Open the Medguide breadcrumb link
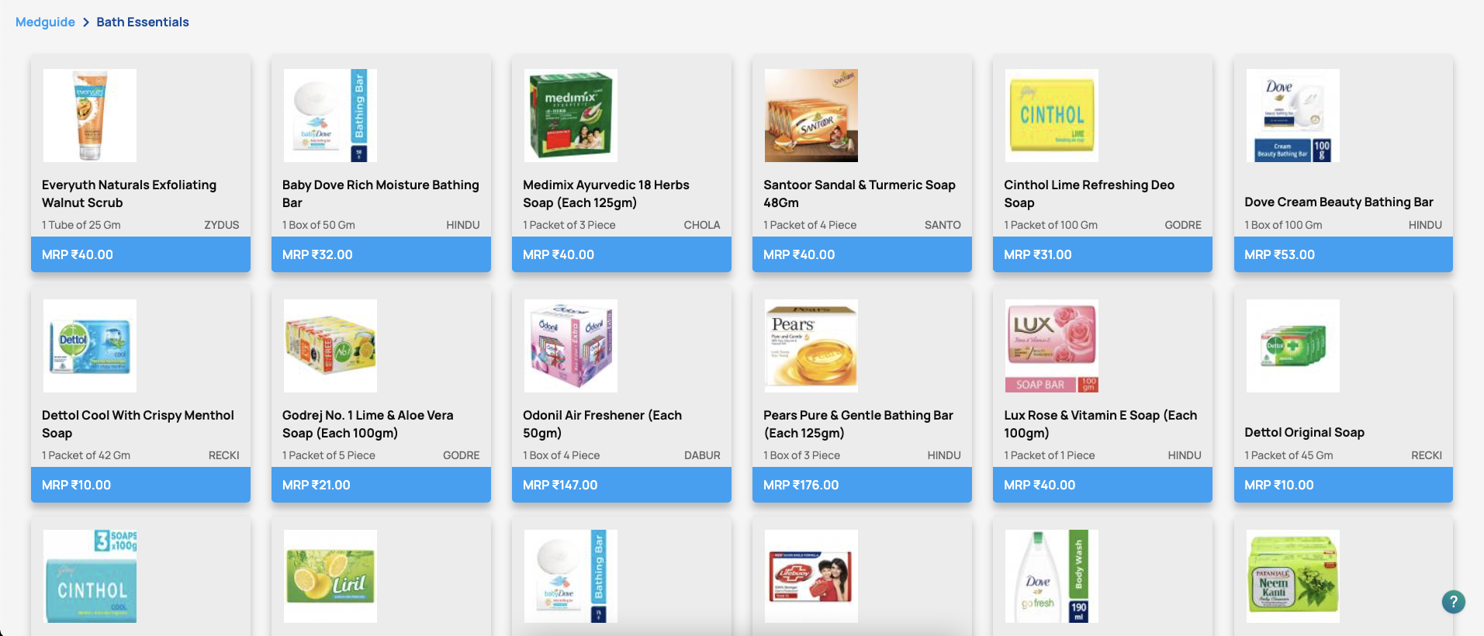 click(45, 22)
